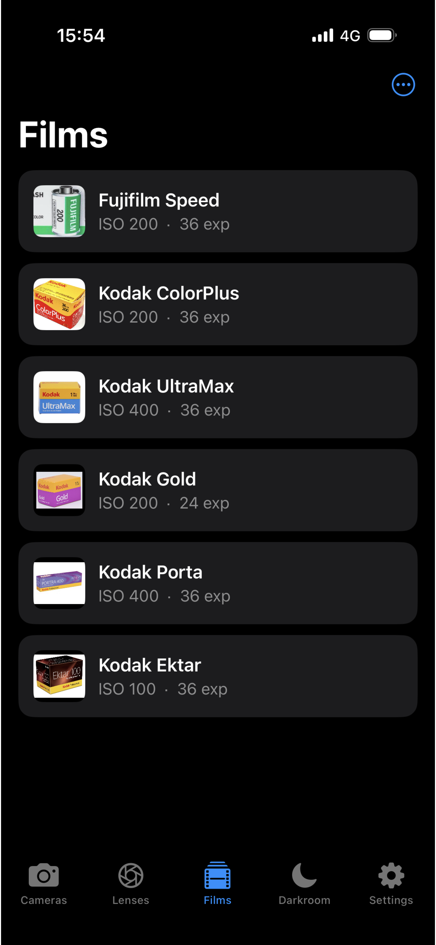Open the Darkroom moon icon tab
436x945 pixels.
pyautogui.click(x=304, y=883)
